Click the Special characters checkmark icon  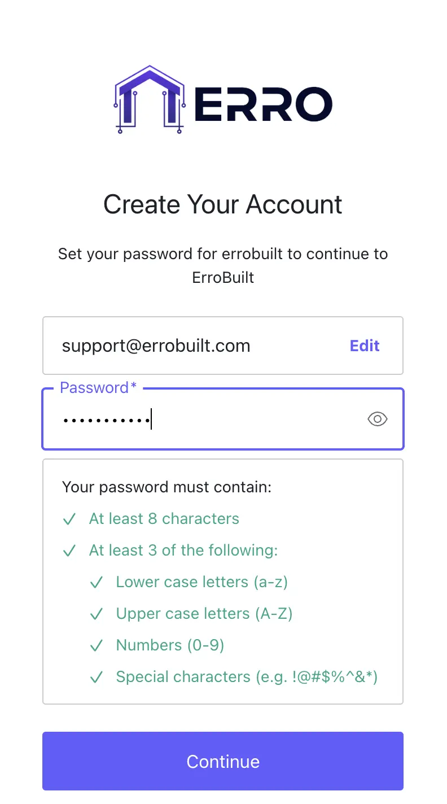(97, 677)
